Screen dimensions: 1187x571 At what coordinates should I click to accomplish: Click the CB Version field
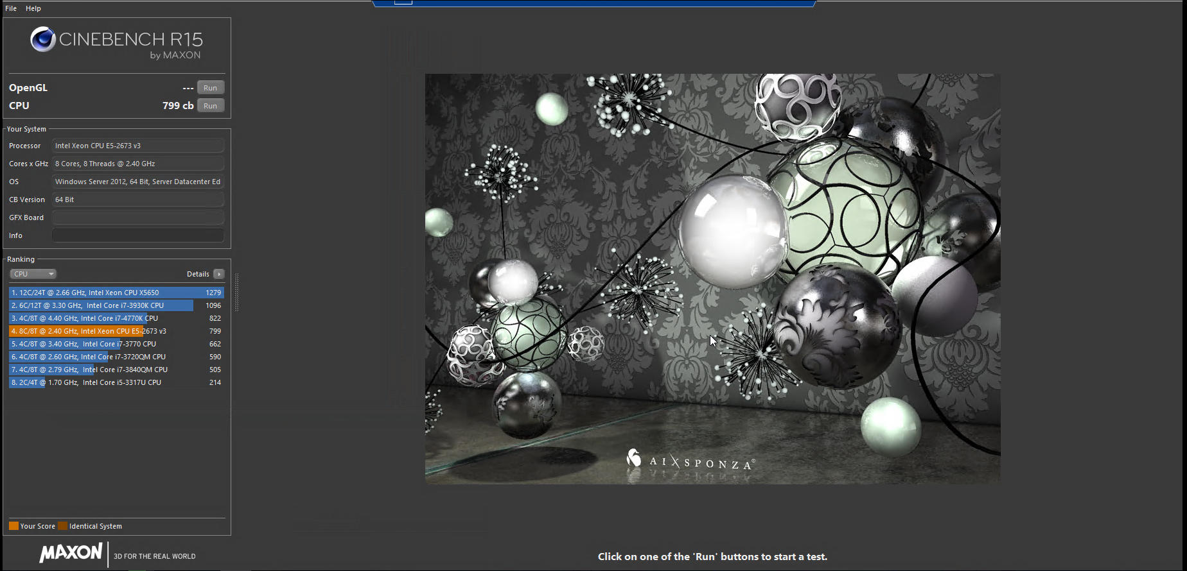pos(138,200)
